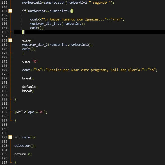The image size is (165, 165).
Task: Click the 'return 0;' statement
Action: [23, 154]
